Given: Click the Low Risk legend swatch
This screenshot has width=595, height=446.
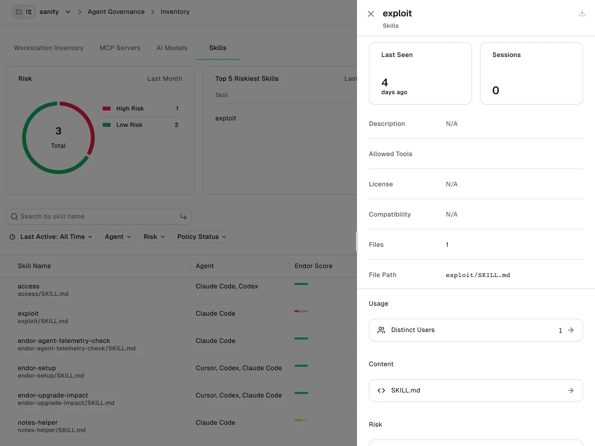Looking at the screenshot, I should (107, 125).
